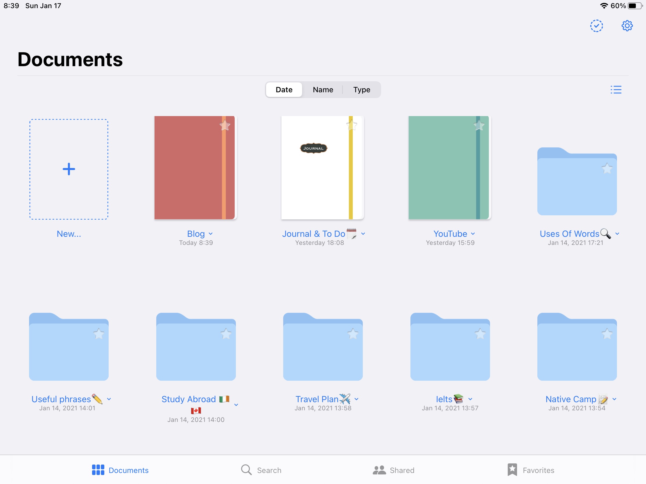Screen dimensions: 646x484
Task: Expand the YouTube title chevron menu
Action: click(473, 234)
